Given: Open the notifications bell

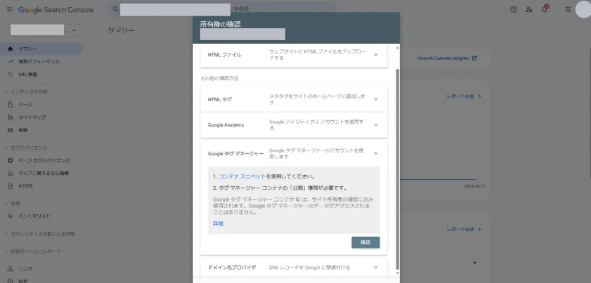Looking at the screenshot, I should pyautogui.click(x=544, y=9).
